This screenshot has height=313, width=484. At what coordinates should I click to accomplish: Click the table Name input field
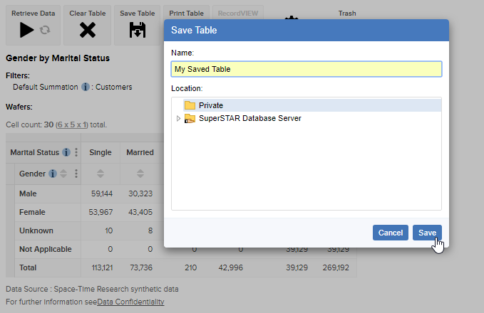point(307,69)
